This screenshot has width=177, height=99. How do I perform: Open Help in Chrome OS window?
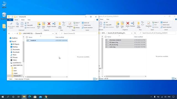(x=97, y=20)
